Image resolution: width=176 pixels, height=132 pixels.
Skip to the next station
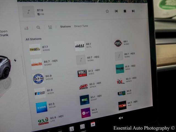(133, 11)
